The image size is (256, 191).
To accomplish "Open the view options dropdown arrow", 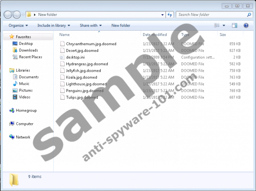I will 224,26.
